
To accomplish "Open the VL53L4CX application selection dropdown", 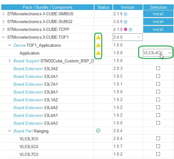I will (158, 53).
